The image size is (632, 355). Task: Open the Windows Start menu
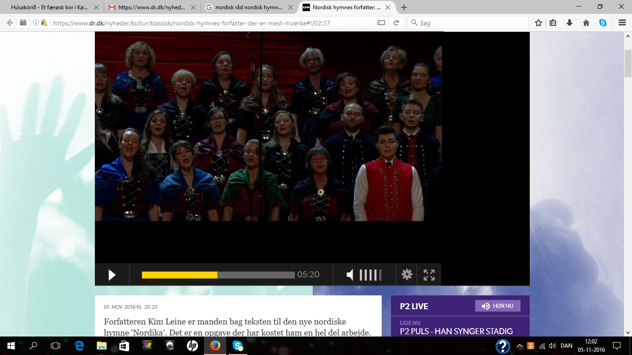(11, 346)
